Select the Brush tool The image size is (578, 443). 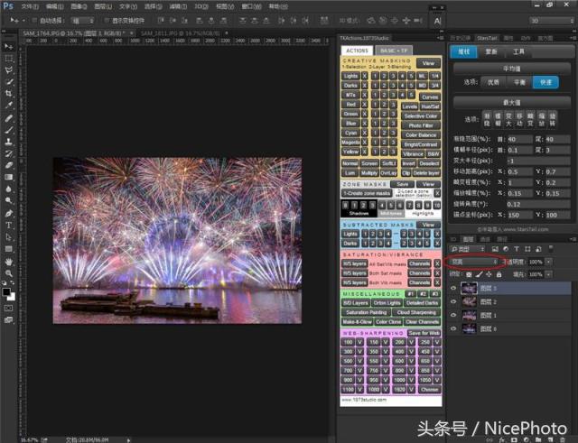8,130
